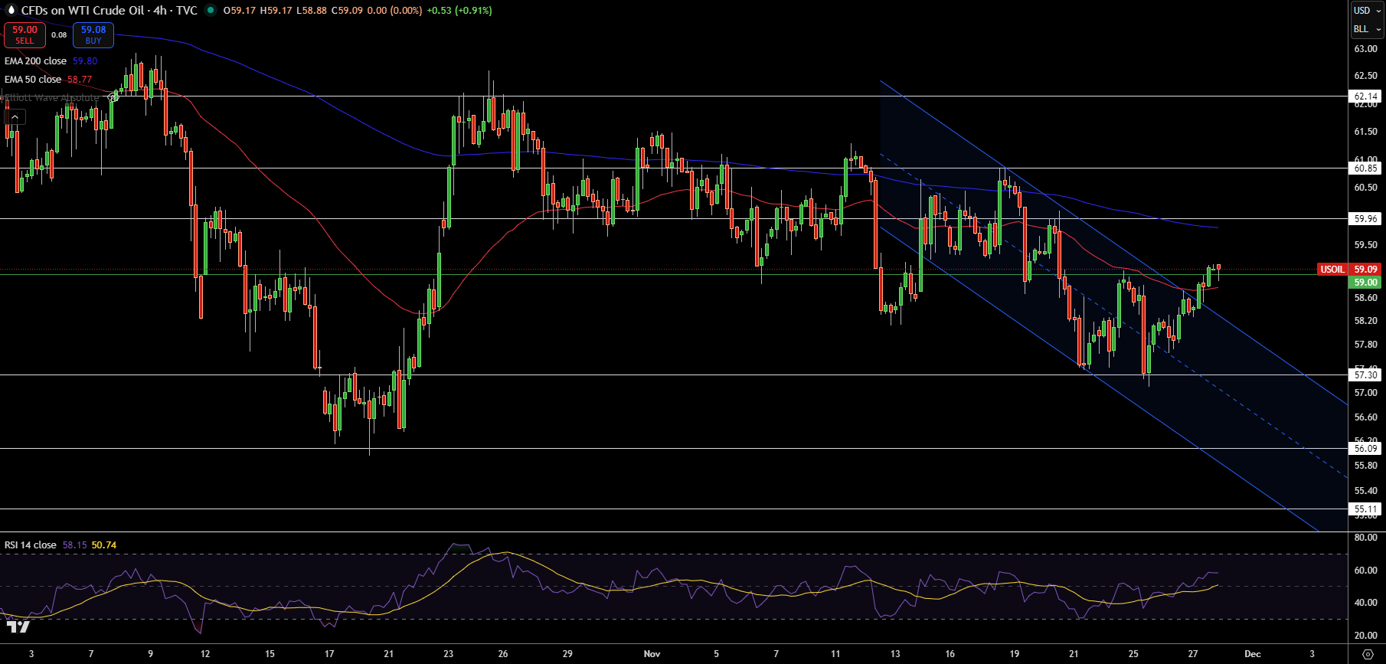Open the chart settings gear icon
Screen dimensions: 1386x664
(1368, 654)
